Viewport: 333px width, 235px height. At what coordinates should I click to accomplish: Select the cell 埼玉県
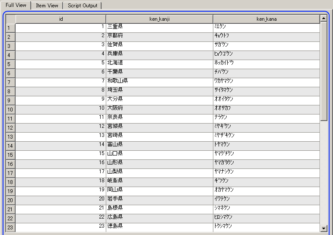[x=159, y=92]
